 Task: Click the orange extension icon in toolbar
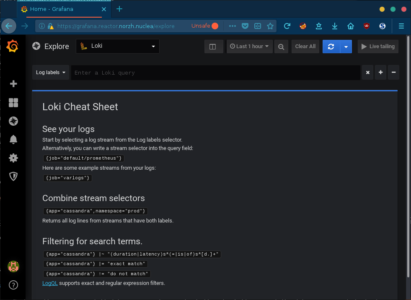(x=303, y=26)
